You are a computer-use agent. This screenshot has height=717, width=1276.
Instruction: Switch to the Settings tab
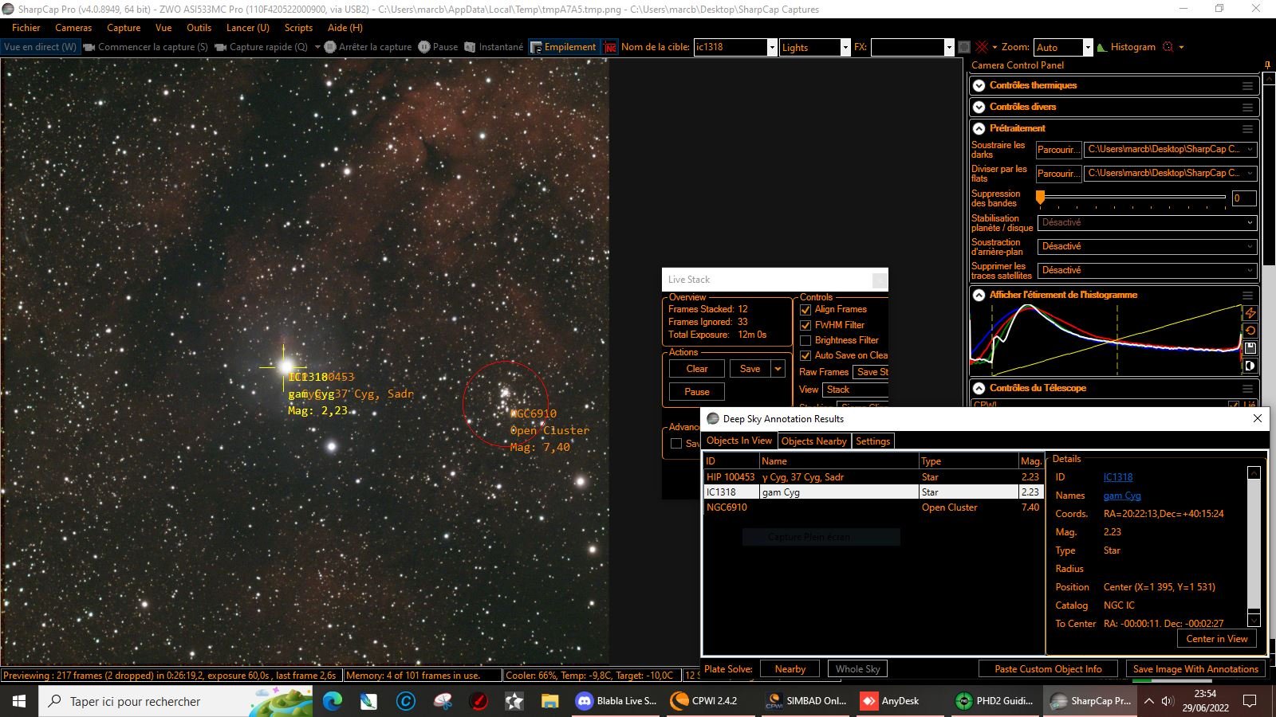(x=872, y=441)
